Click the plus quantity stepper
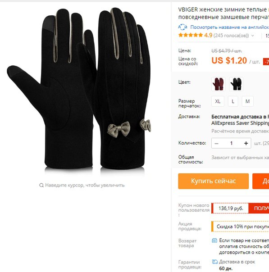Image resolution: width=269 pixels, height=272 pixels. click(x=246, y=143)
